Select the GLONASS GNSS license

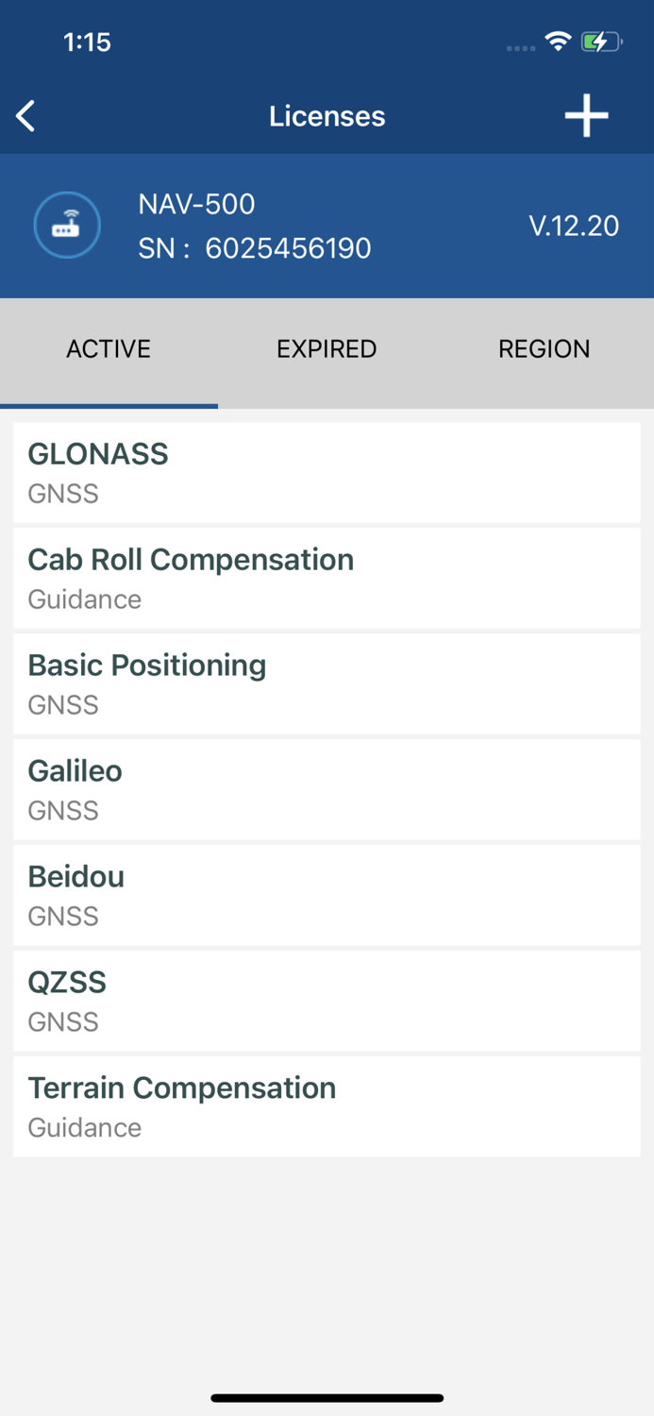[327, 472]
